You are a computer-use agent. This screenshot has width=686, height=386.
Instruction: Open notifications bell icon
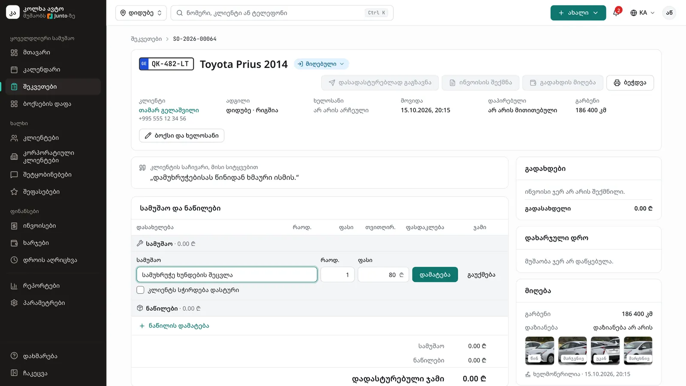pyautogui.click(x=616, y=13)
